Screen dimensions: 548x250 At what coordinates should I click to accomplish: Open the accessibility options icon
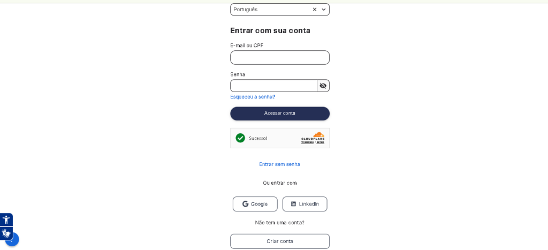6,219
